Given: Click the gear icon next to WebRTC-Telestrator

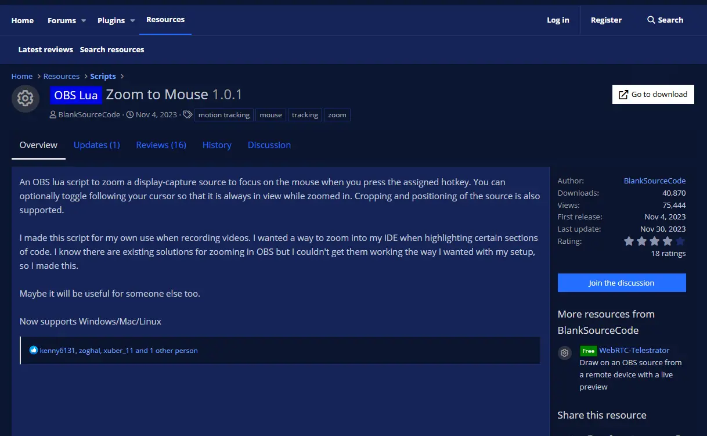Looking at the screenshot, I should [x=565, y=353].
